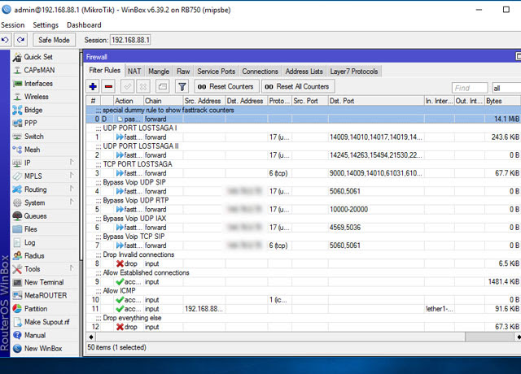Image resolution: width=521 pixels, height=374 pixels.
Task: Switch to the Raw tab
Action: [183, 72]
